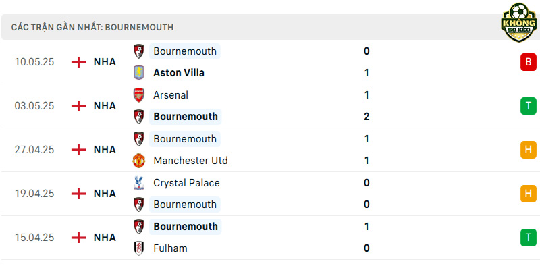The width and height of the screenshot is (540, 270).
Task: Open the Aston Villa team link
Action: click(x=179, y=73)
